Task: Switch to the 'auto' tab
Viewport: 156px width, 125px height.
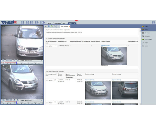Action: click(x=64, y=23)
